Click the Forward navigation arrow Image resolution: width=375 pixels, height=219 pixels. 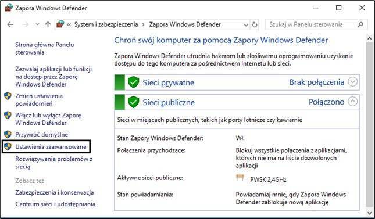point(26,24)
